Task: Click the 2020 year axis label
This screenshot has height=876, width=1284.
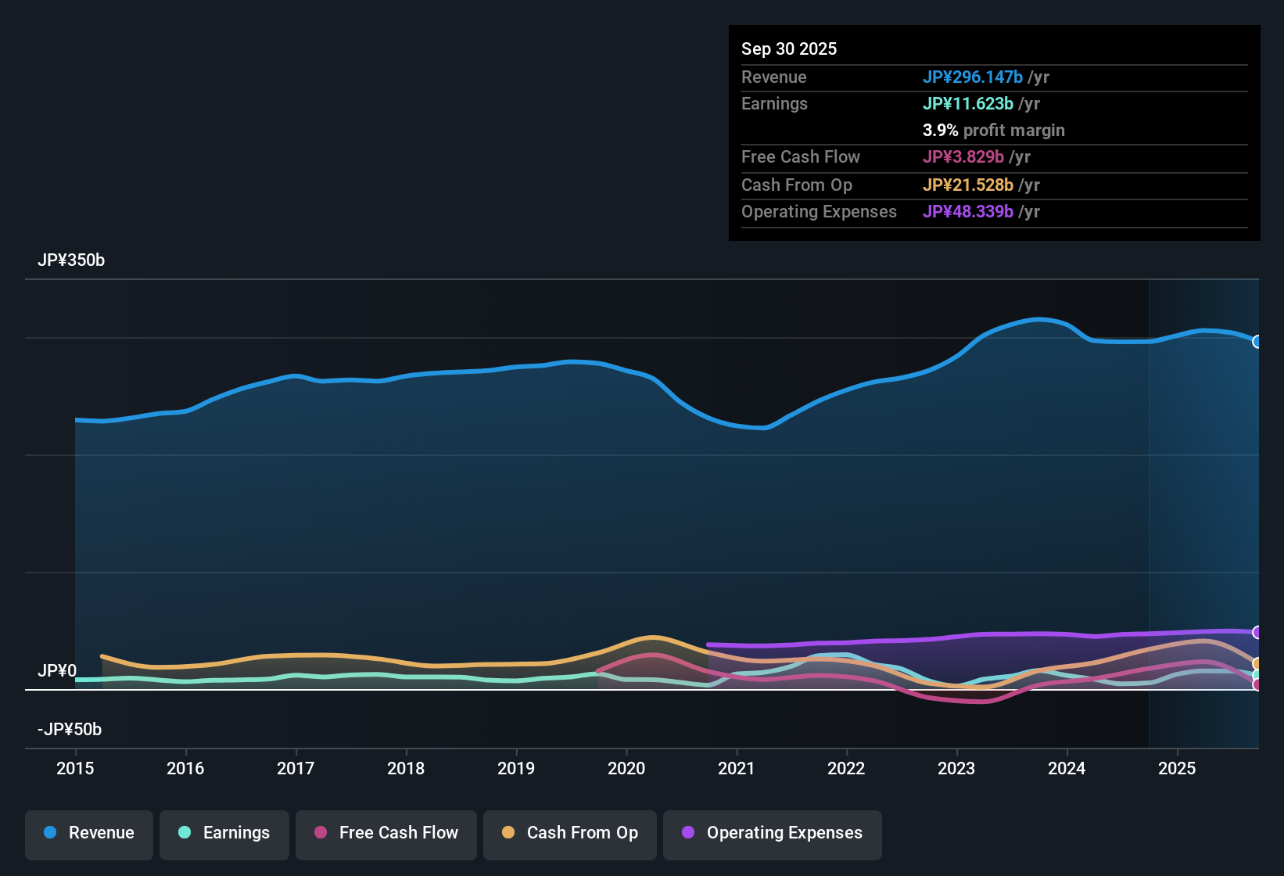Action: (x=626, y=769)
